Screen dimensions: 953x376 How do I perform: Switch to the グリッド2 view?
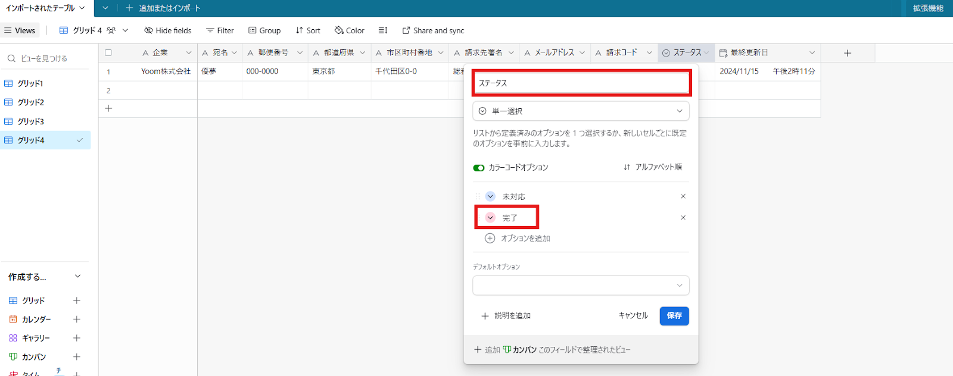(30, 102)
